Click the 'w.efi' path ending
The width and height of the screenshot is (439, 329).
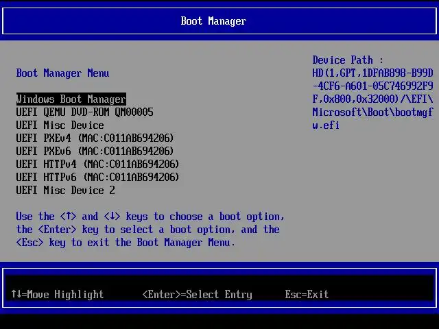(326, 125)
